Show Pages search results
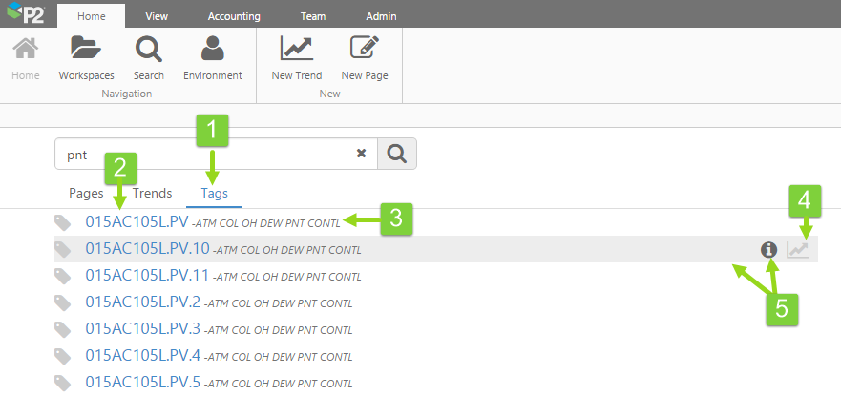The height and width of the screenshot is (396, 841). pos(86,193)
